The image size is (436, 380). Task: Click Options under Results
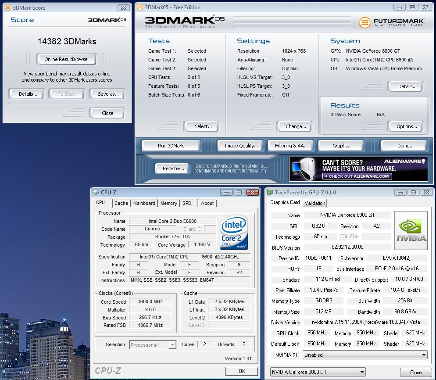click(406, 126)
